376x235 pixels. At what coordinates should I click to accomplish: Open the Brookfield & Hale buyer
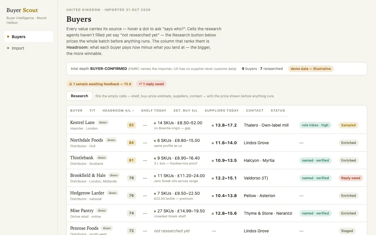88,175
